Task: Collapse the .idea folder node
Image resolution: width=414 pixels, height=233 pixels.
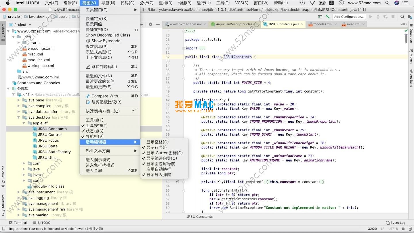Action: point(14,37)
